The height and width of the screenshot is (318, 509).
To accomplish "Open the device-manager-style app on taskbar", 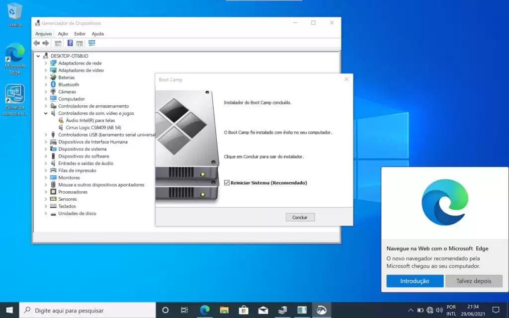I will (x=282, y=310).
